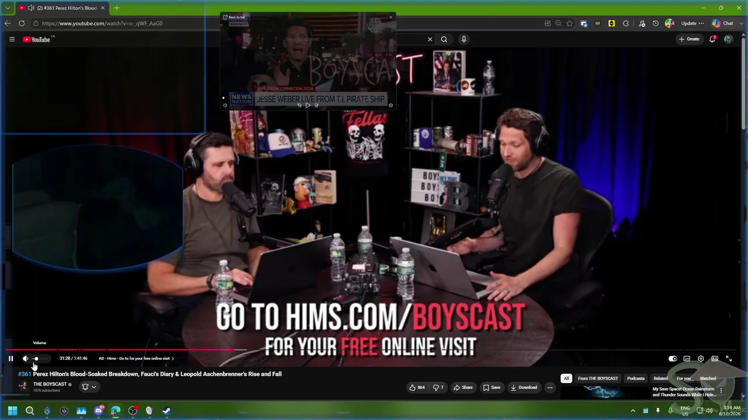
Task: Select the For you filter chip
Action: 684,379
